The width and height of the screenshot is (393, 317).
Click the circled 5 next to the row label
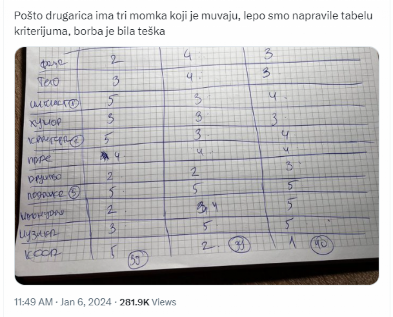click(75, 192)
